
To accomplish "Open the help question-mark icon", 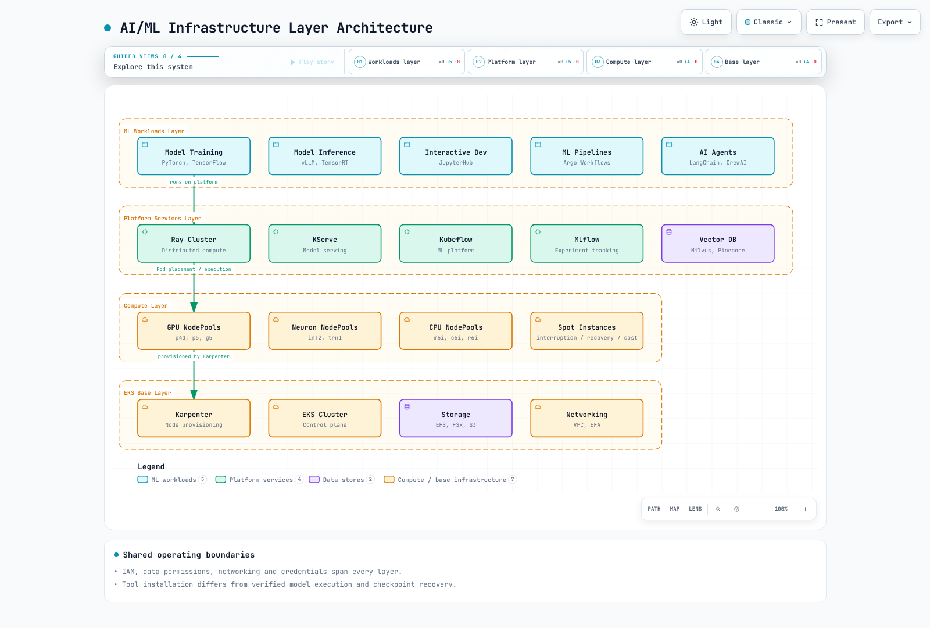I will click(736, 509).
